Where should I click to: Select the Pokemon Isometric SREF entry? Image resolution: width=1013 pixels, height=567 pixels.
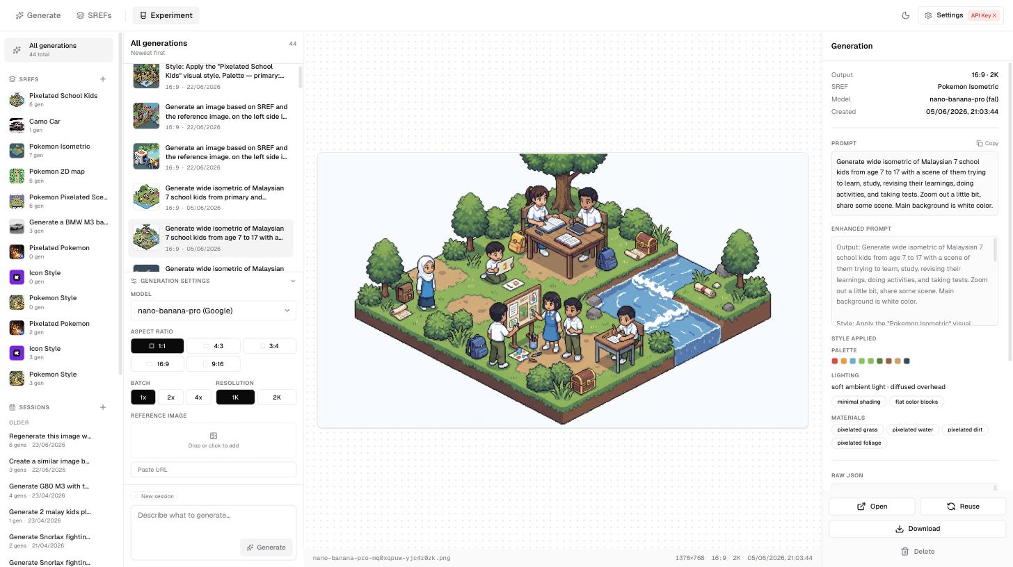pyautogui.click(x=58, y=151)
